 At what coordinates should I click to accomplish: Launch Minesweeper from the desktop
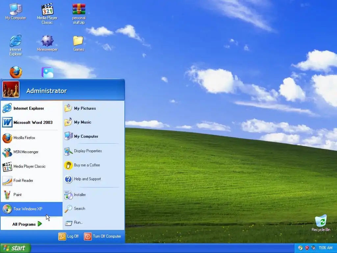pos(47,43)
